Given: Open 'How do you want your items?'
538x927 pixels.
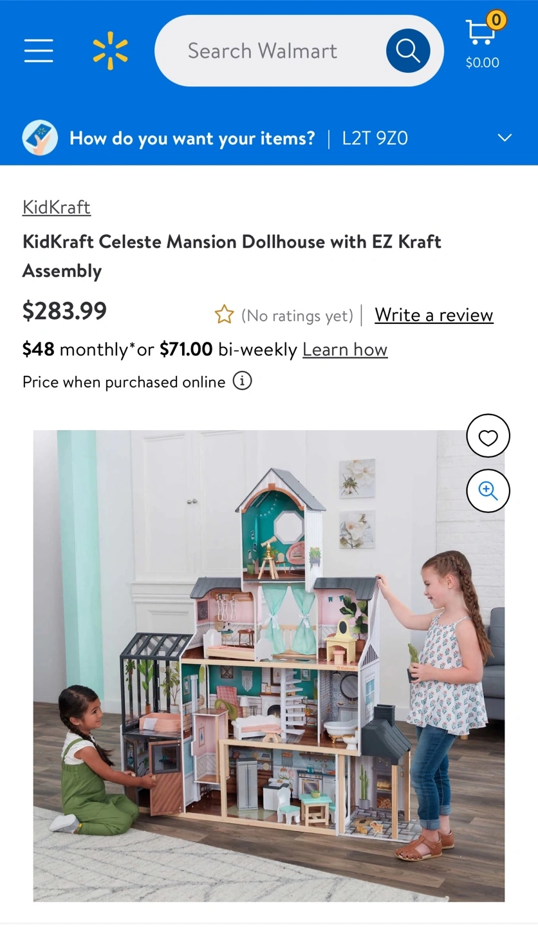Looking at the screenshot, I should coord(192,138).
